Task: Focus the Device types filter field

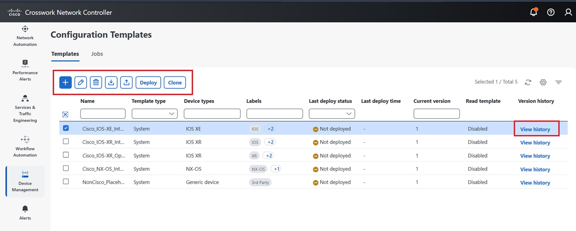Action: click(212, 114)
